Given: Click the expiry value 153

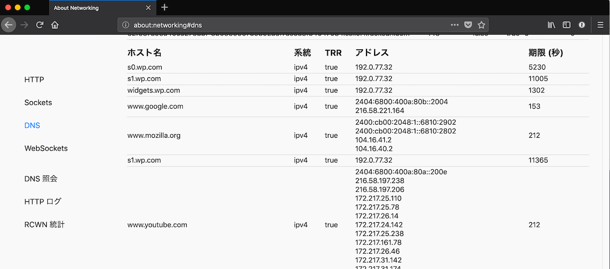Looking at the screenshot, I should (x=534, y=107).
